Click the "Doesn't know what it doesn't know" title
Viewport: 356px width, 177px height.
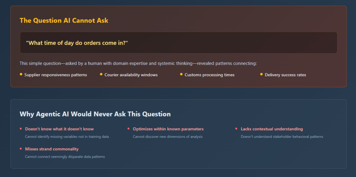pyautogui.click(x=59, y=129)
